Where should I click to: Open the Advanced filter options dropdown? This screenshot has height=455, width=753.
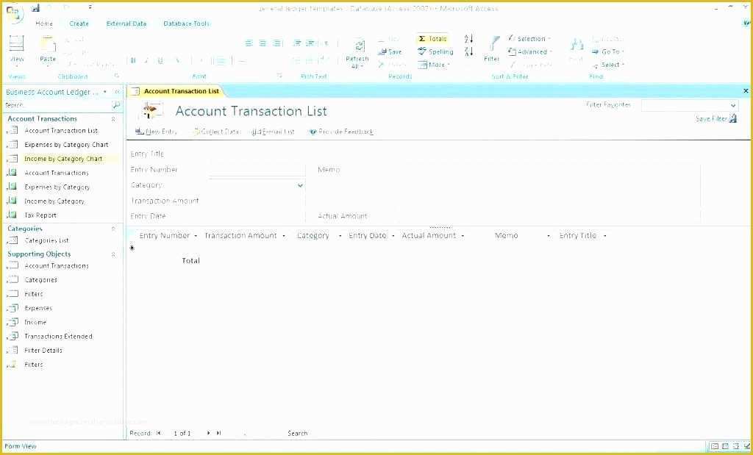pyautogui.click(x=530, y=52)
